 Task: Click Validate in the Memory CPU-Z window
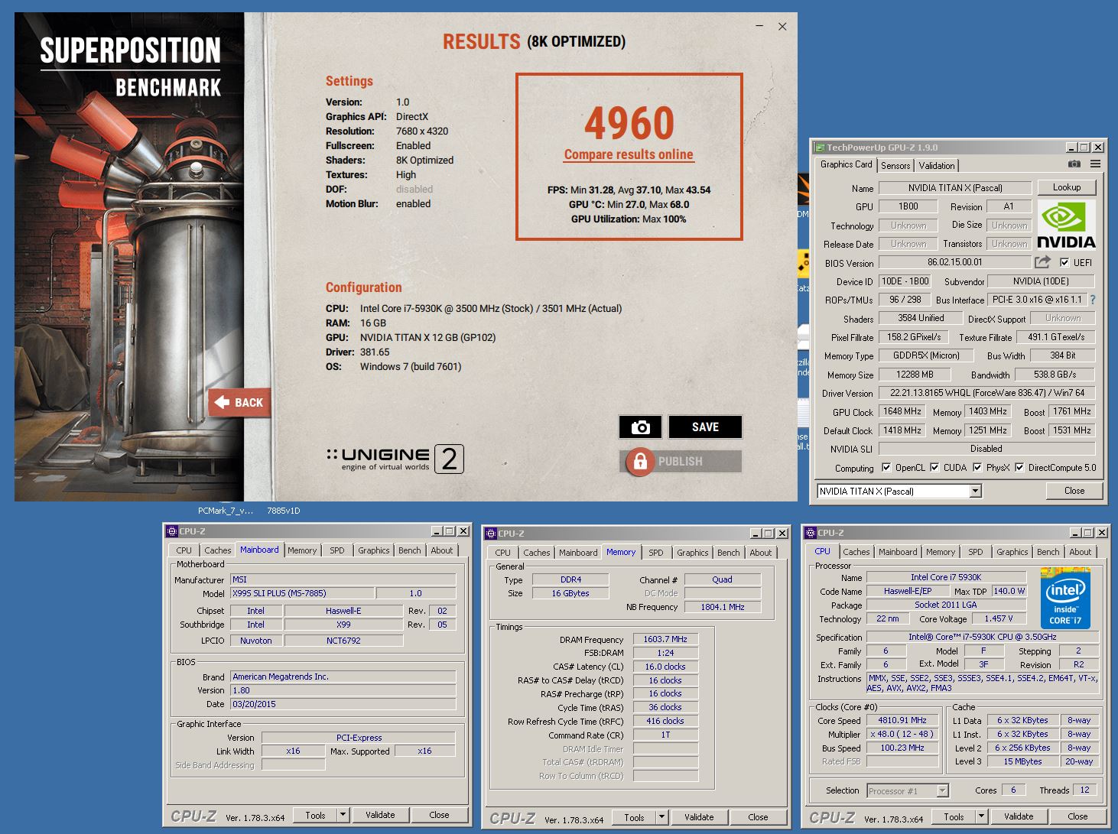pyautogui.click(x=699, y=817)
